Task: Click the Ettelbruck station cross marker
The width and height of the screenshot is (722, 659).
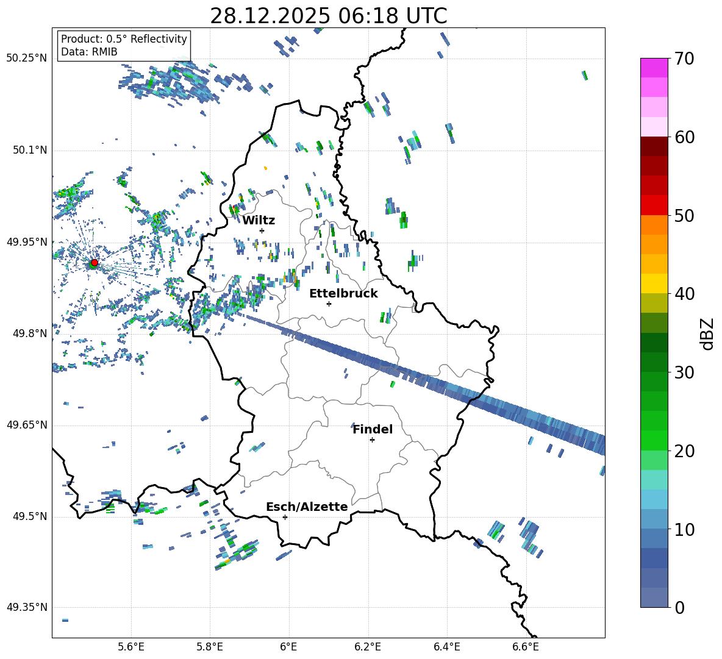Action: pos(329,304)
